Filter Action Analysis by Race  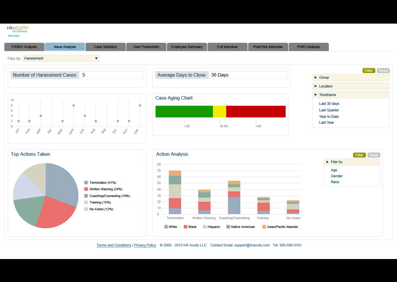335,182
